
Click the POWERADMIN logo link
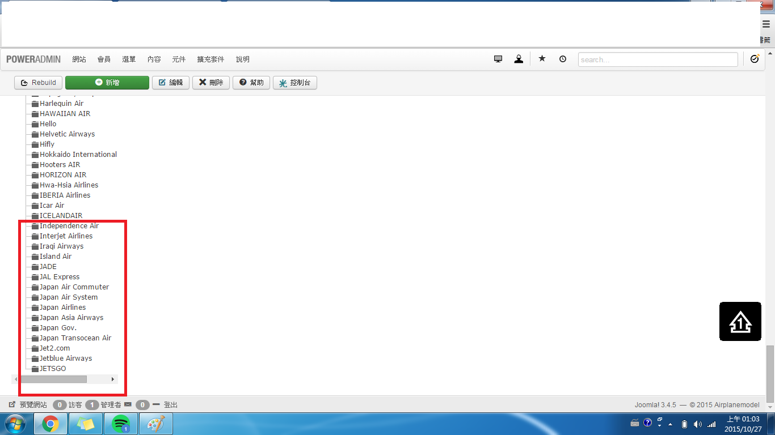click(x=33, y=59)
